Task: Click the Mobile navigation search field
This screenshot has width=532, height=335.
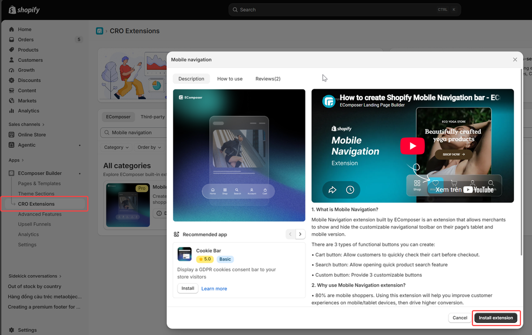Action: (x=134, y=132)
